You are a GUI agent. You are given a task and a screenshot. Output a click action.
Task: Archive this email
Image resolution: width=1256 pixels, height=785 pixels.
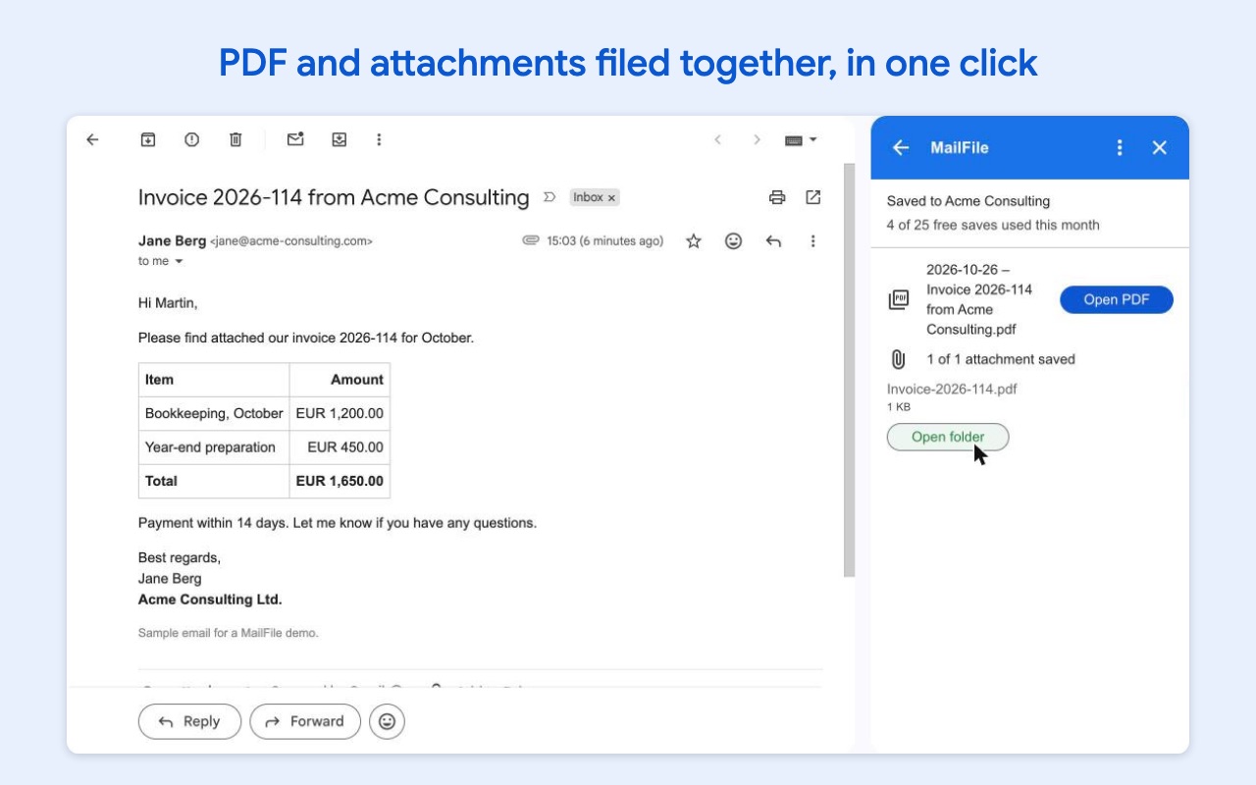pyautogui.click(x=147, y=139)
